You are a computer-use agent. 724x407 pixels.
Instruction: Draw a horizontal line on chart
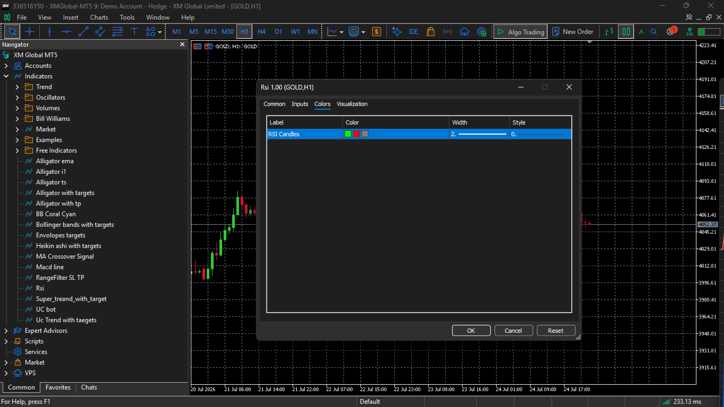[66, 32]
